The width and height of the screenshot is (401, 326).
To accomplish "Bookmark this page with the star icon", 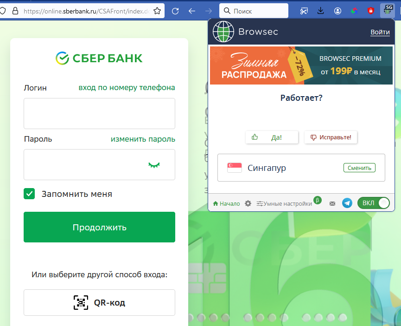I will pyautogui.click(x=157, y=11).
